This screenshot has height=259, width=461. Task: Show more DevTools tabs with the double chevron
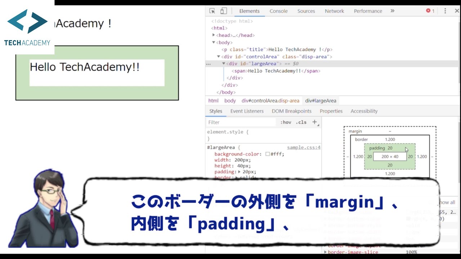pyautogui.click(x=392, y=11)
